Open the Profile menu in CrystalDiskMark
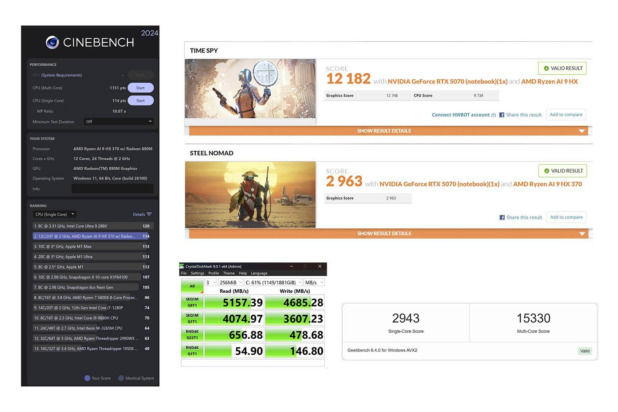 213,273
